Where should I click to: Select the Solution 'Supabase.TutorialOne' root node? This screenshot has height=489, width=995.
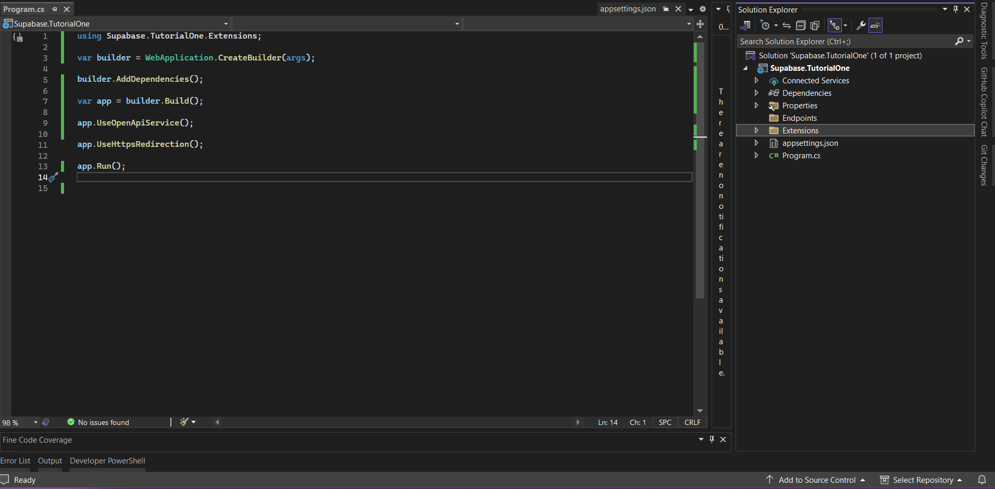point(840,56)
